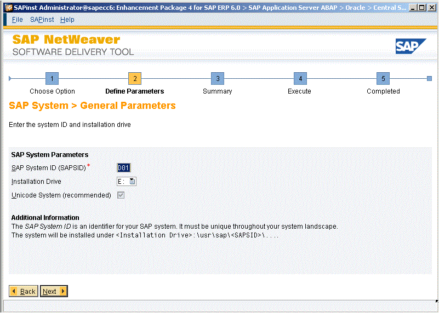This screenshot has width=439, height=313.
Task: Select step 5 Completed icon
Action: pyautogui.click(x=383, y=78)
